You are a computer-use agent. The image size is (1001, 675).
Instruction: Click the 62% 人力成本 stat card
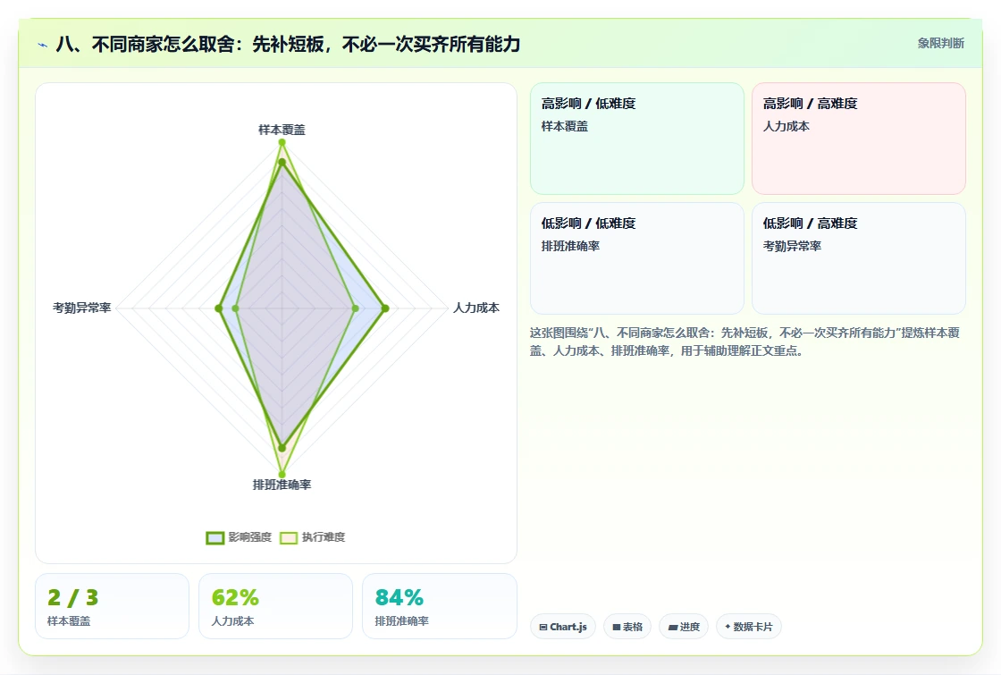pos(276,606)
